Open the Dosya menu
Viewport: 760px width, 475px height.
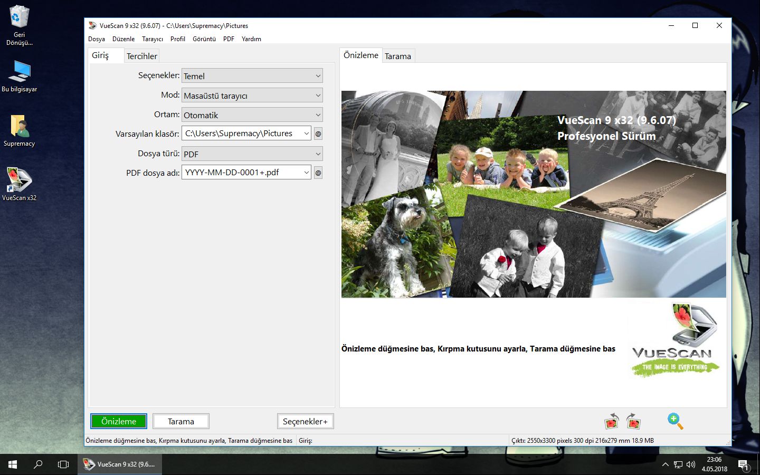tap(97, 39)
